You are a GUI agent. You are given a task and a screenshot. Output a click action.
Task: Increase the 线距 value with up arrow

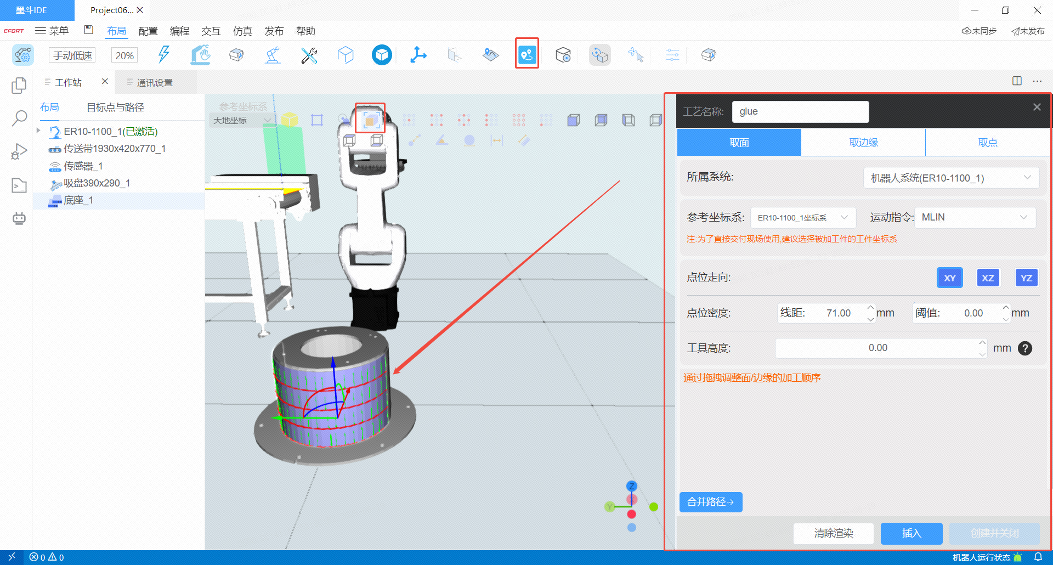870,307
